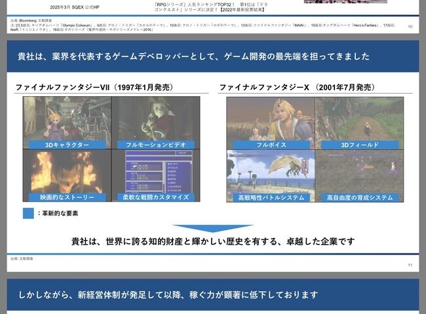Click the フルボイス screenshot of FFX
This screenshot has height=314, width=426.
(270, 118)
